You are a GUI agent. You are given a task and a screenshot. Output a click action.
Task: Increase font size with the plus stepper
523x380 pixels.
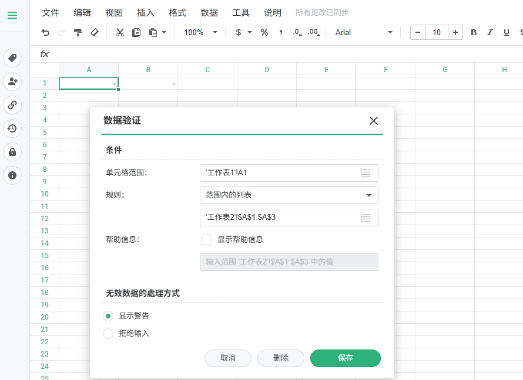pos(455,33)
